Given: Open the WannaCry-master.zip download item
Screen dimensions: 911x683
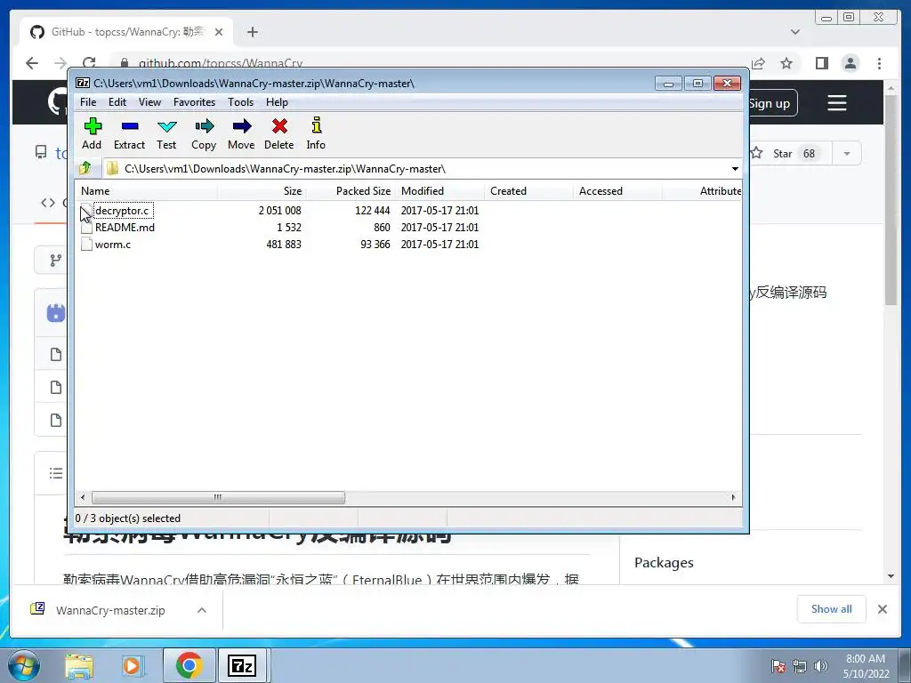Looking at the screenshot, I should [110, 610].
